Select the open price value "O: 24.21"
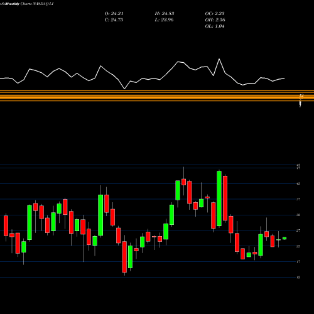314x314 pixels. point(114,14)
